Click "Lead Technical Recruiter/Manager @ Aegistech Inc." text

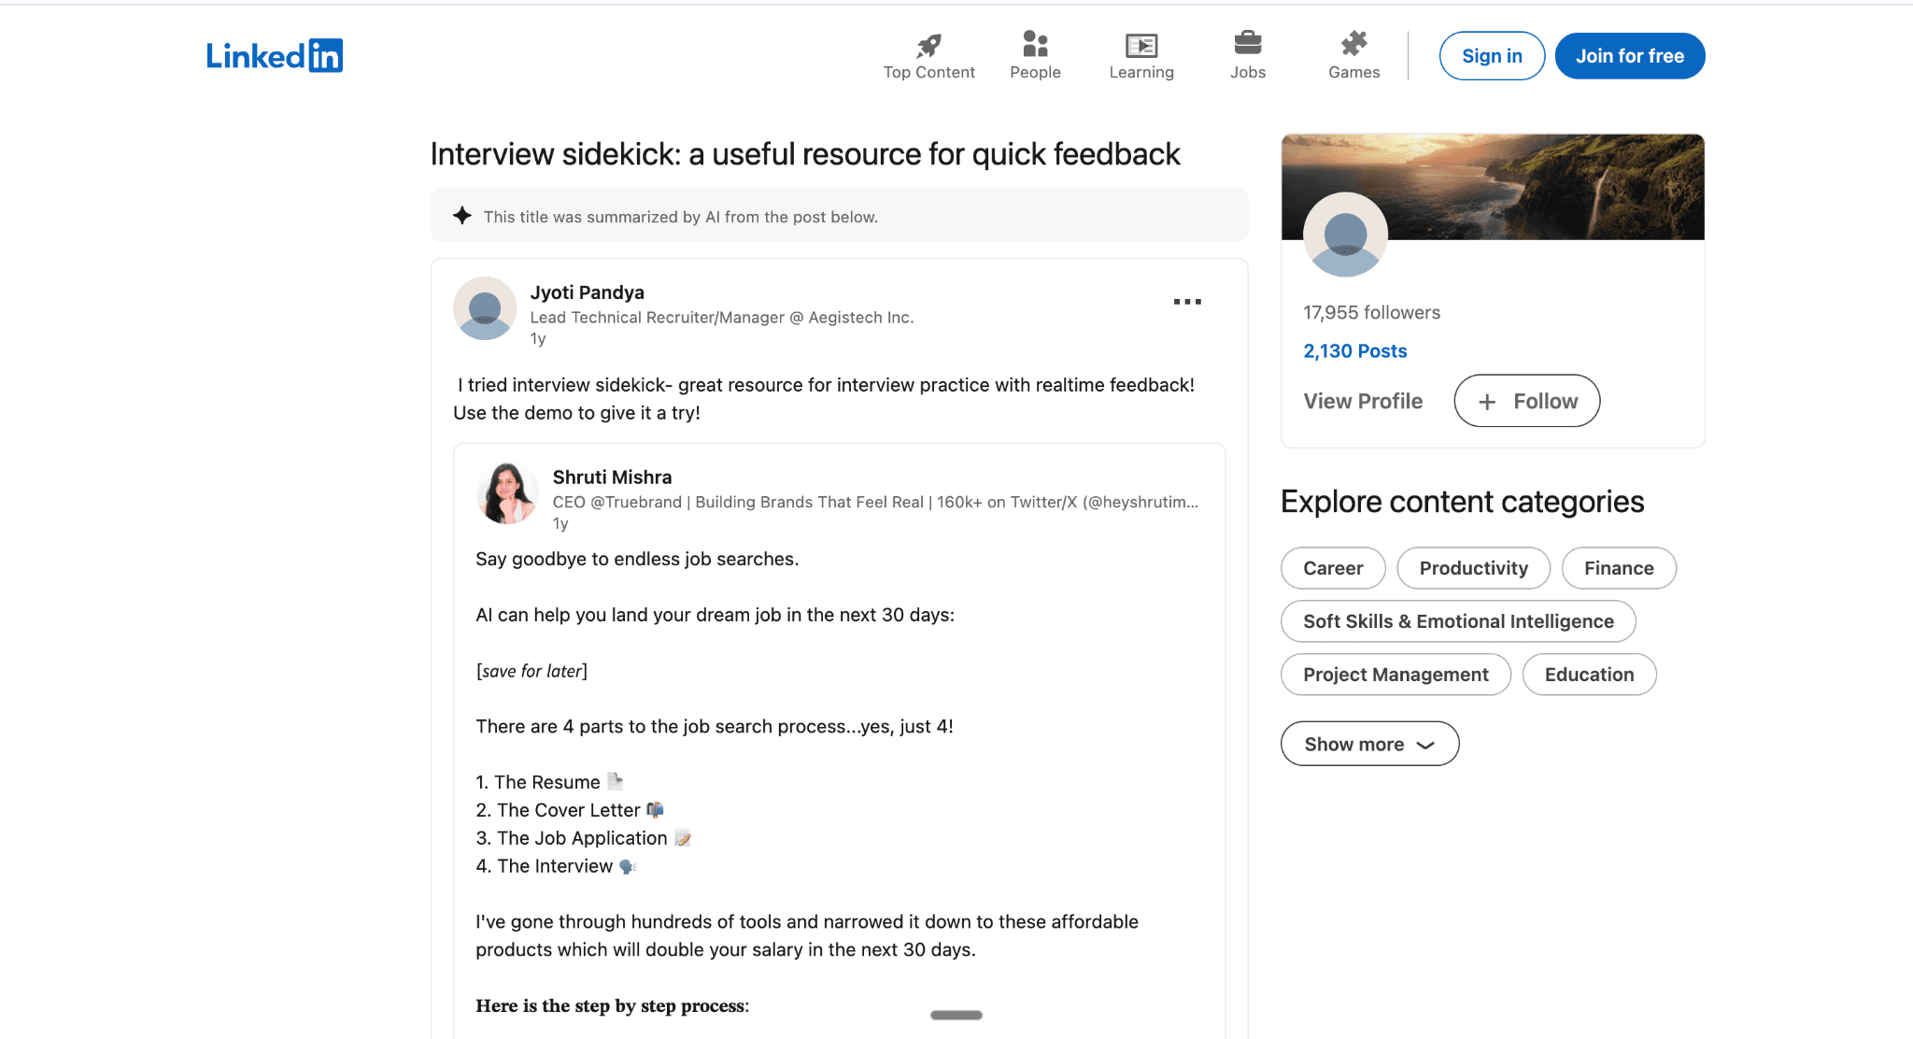pos(722,318)
